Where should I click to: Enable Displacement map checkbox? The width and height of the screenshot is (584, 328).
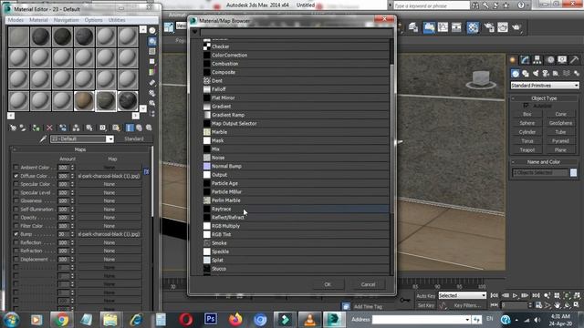point(16,259)
